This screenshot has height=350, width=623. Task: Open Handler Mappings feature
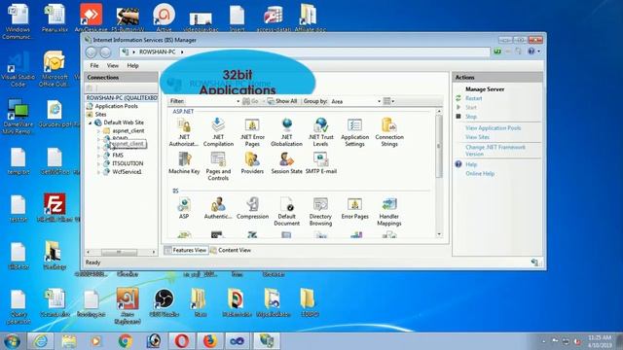[x=389, y=212]
